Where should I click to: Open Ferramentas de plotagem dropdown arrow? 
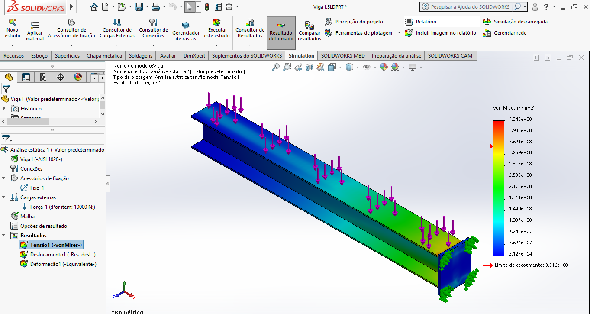click(399, 33)
